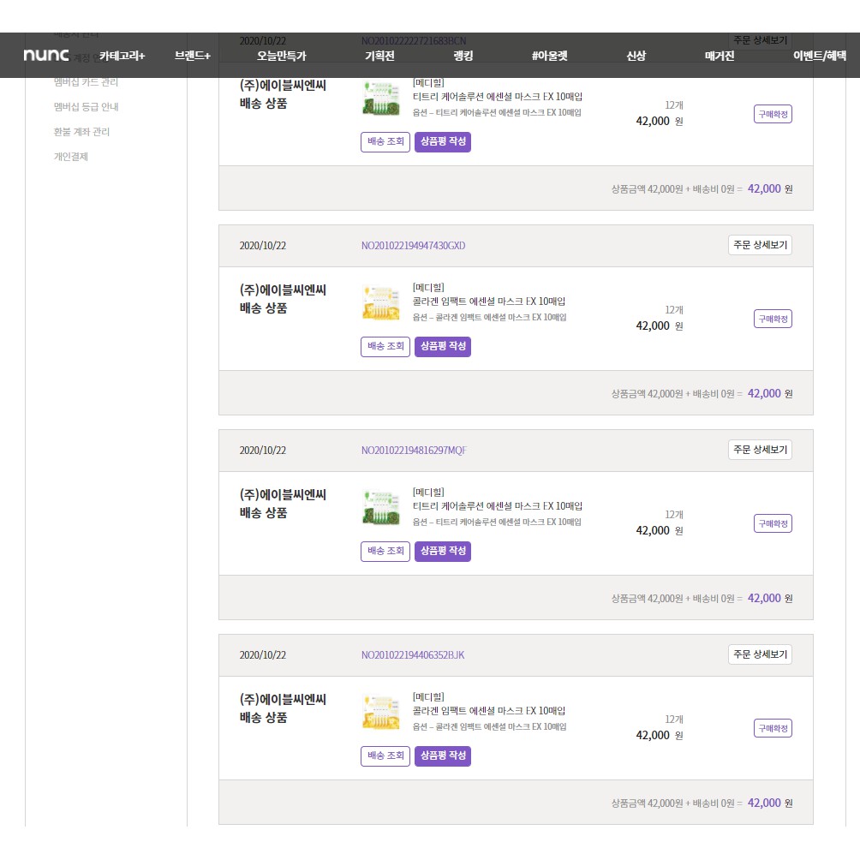Open the 콜라겐 임팩트 product title in order BJK

click(488, 711)
